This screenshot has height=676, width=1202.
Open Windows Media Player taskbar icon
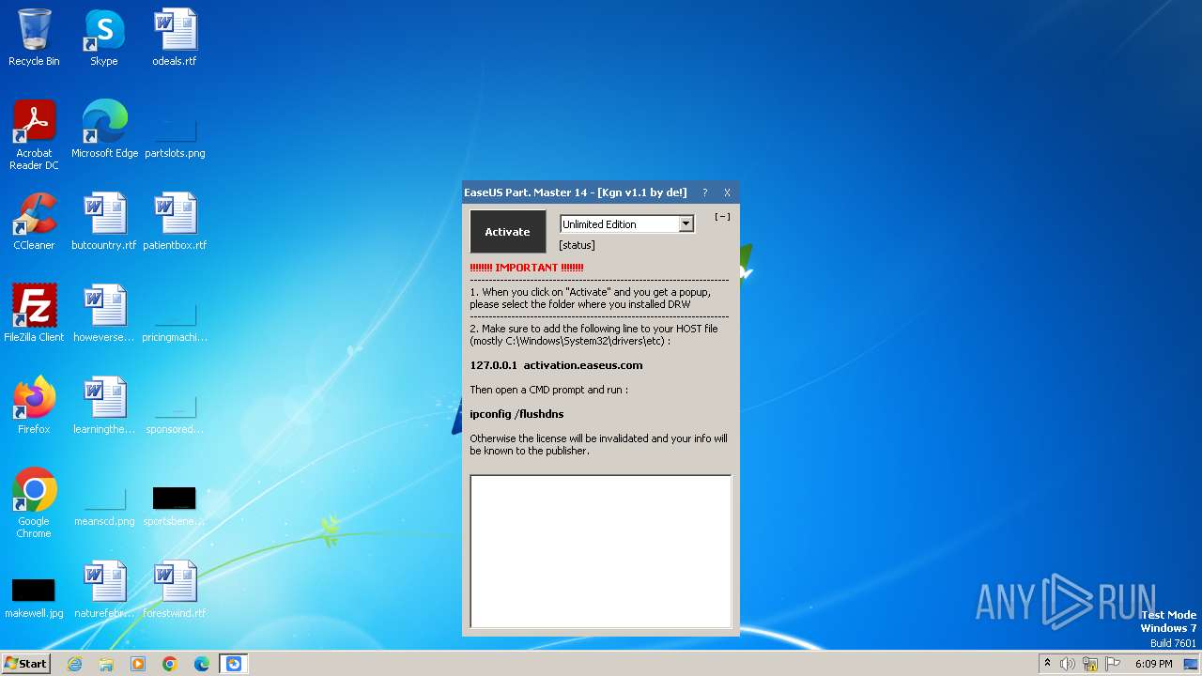click(x=138, y=664)
